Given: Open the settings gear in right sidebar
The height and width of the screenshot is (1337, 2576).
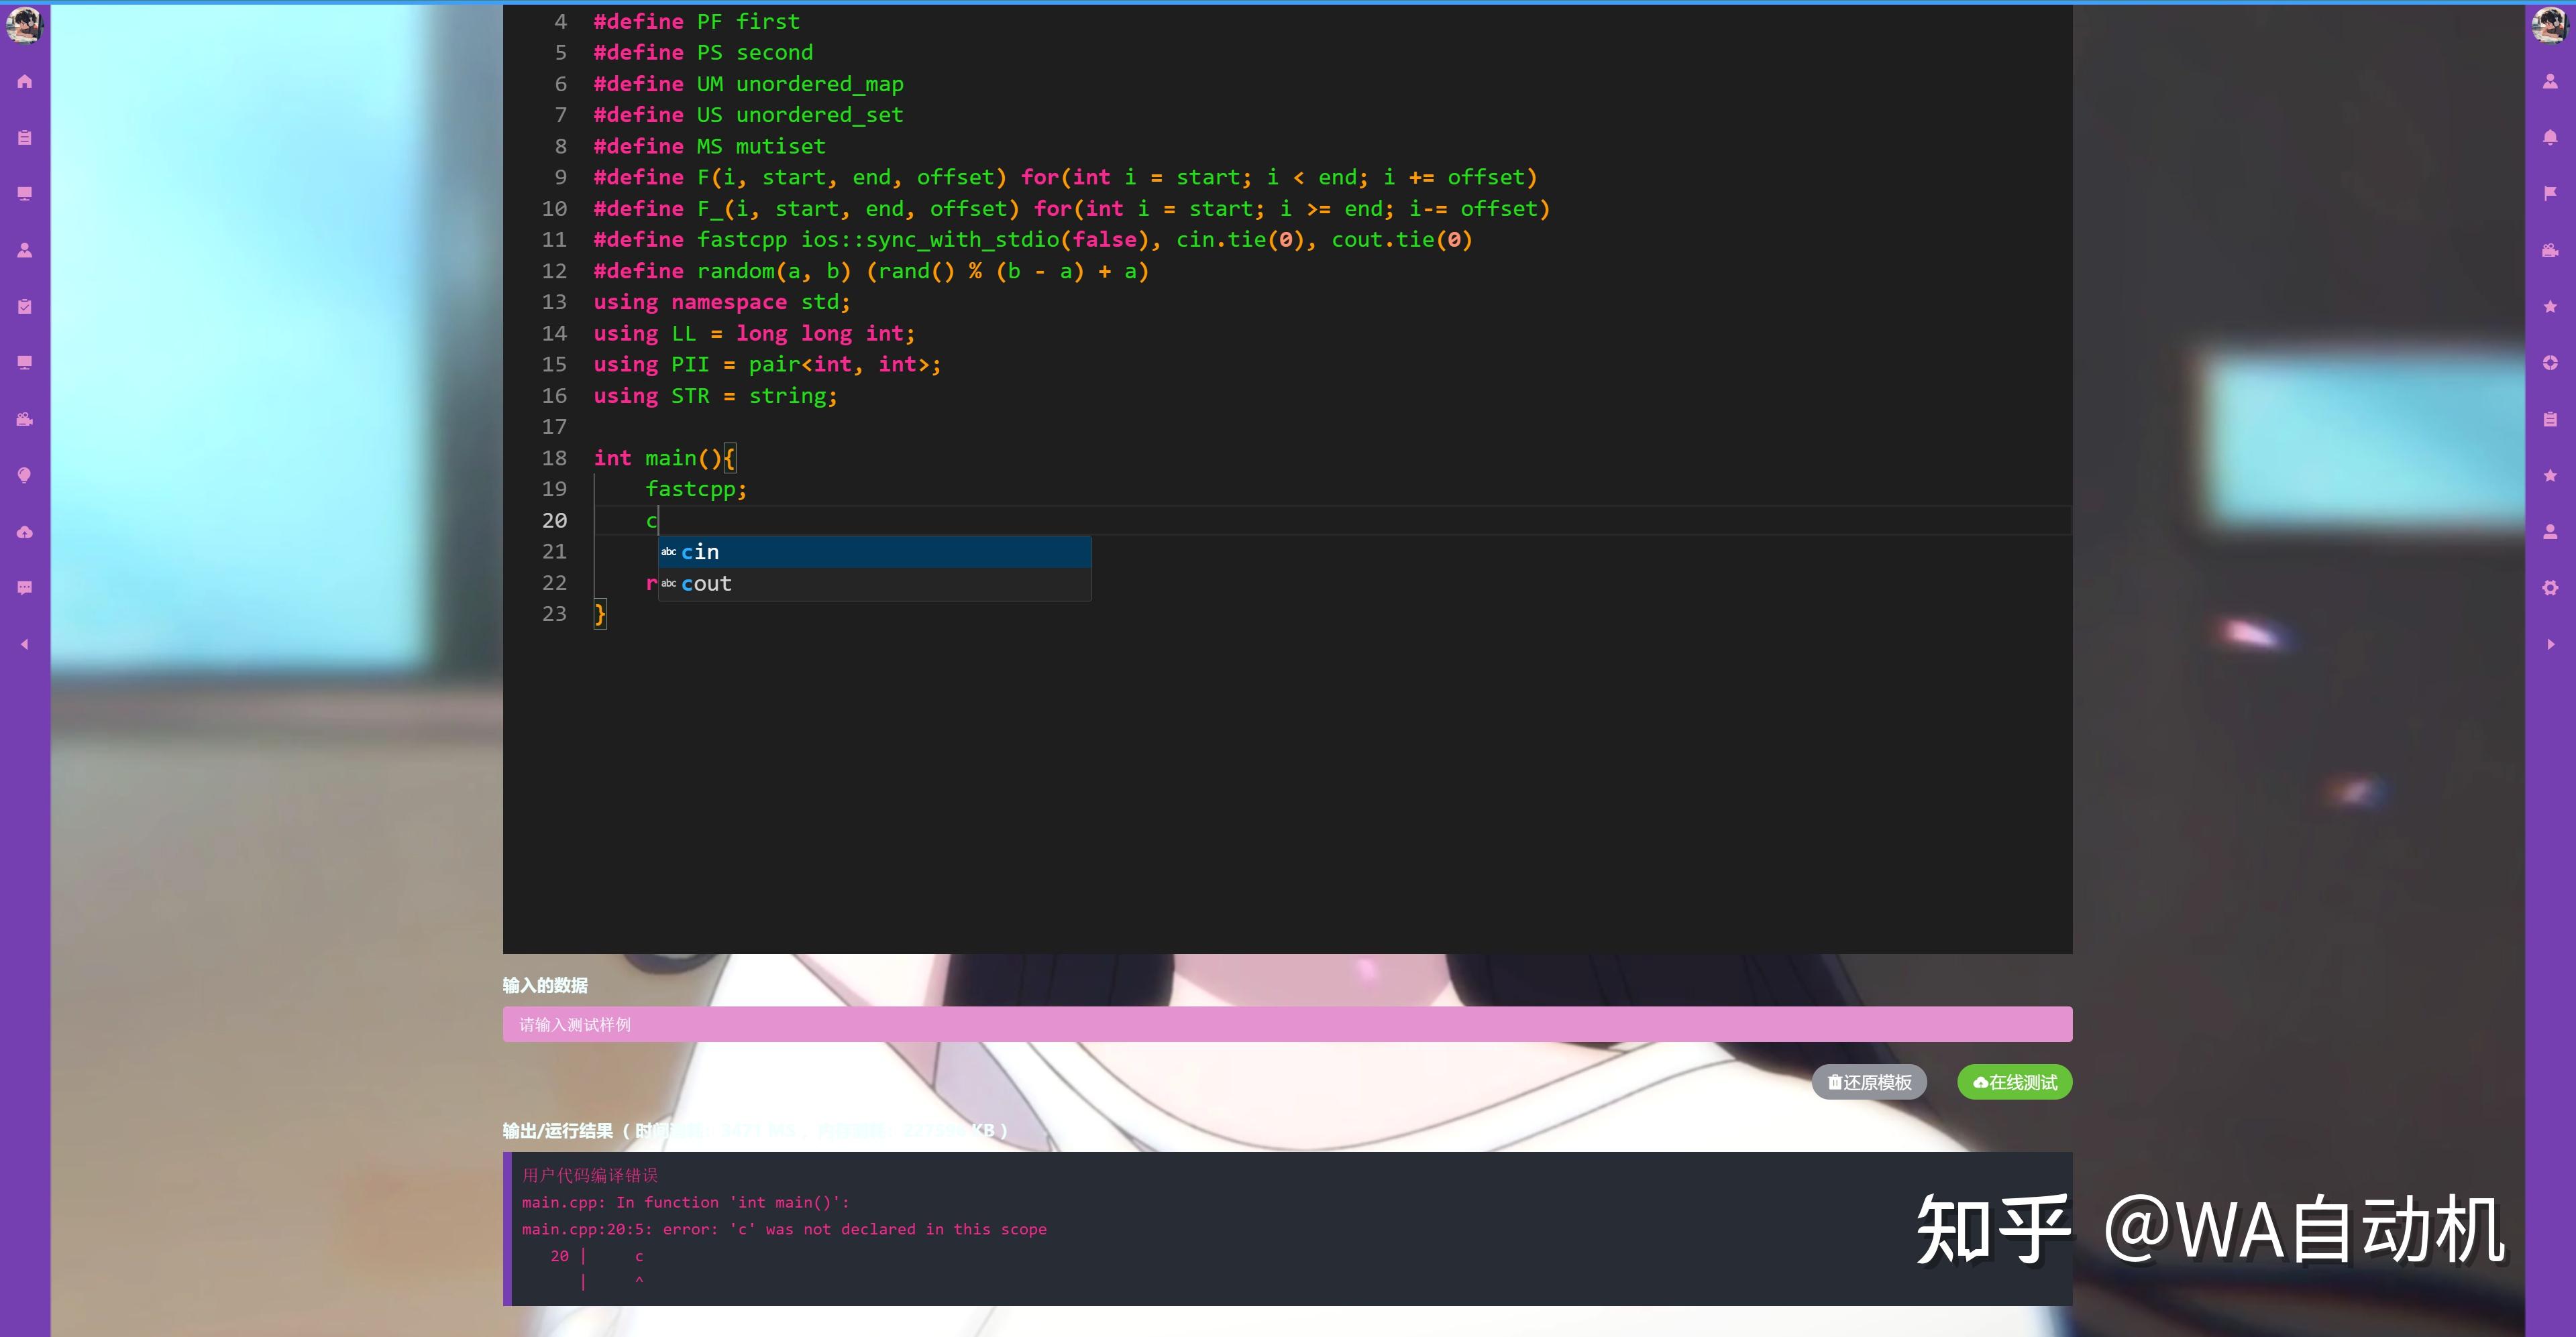Looking at the screenshot, I should pos(2551,587).
